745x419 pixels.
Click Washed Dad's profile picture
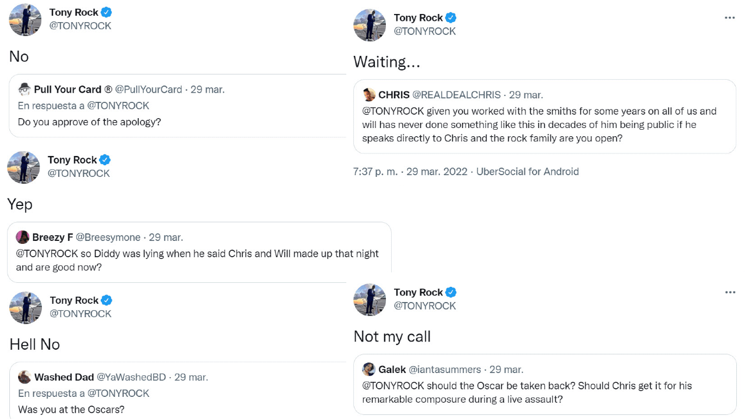click(x=24, y=377)
